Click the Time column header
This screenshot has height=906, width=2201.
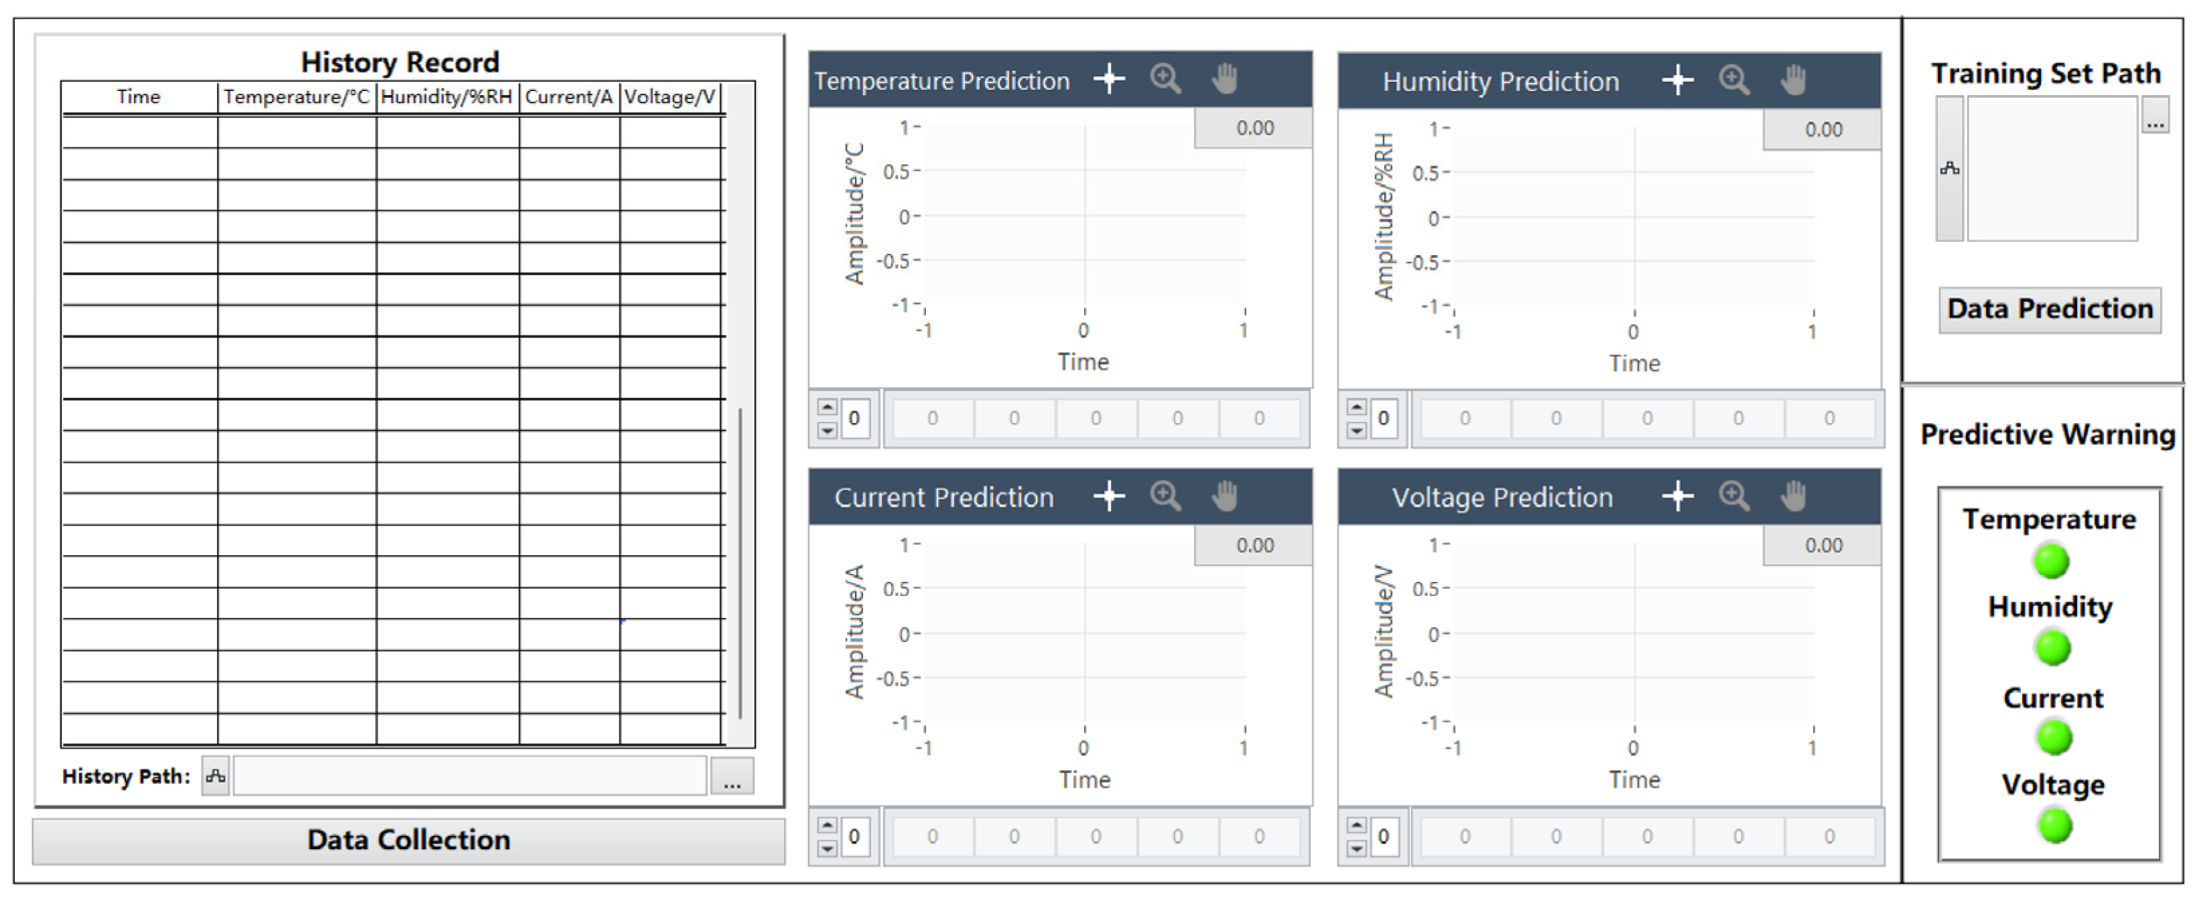pos(139,98)
